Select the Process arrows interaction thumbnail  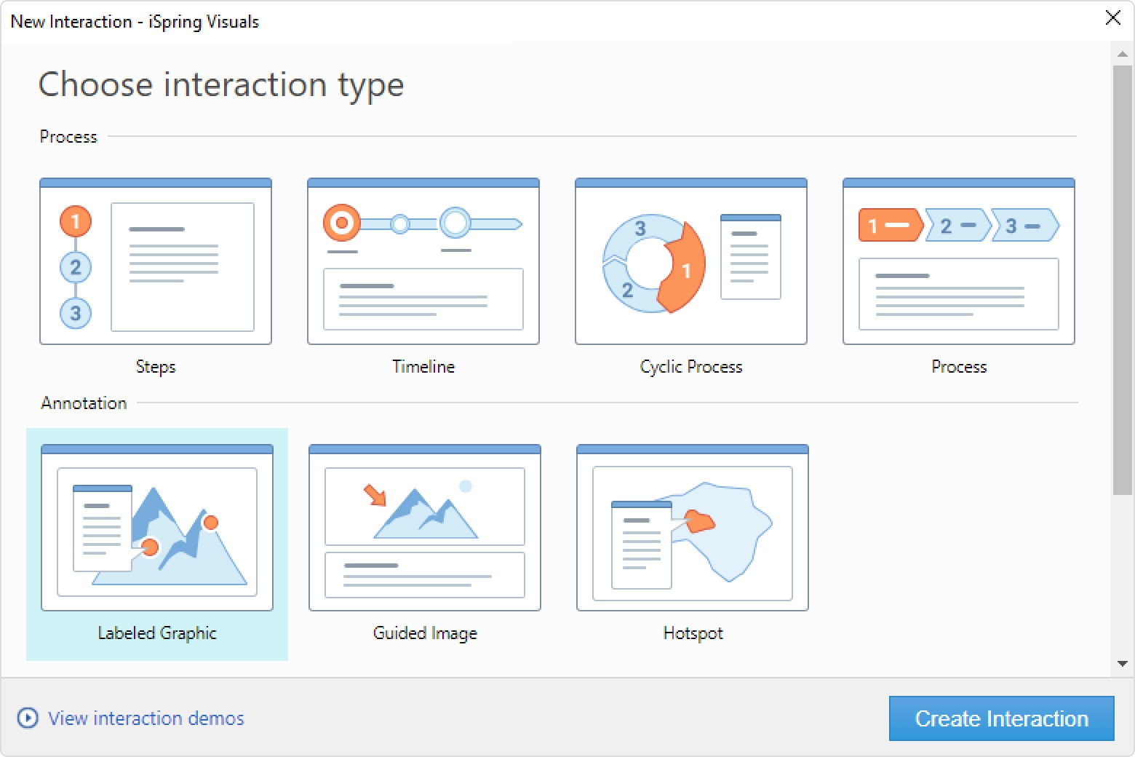(x=959, y=261)
